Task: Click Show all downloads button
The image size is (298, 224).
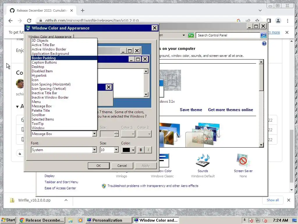Action: click(273, 200)
